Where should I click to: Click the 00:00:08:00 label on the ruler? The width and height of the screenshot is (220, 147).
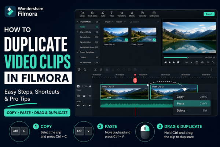click(186, 75)
